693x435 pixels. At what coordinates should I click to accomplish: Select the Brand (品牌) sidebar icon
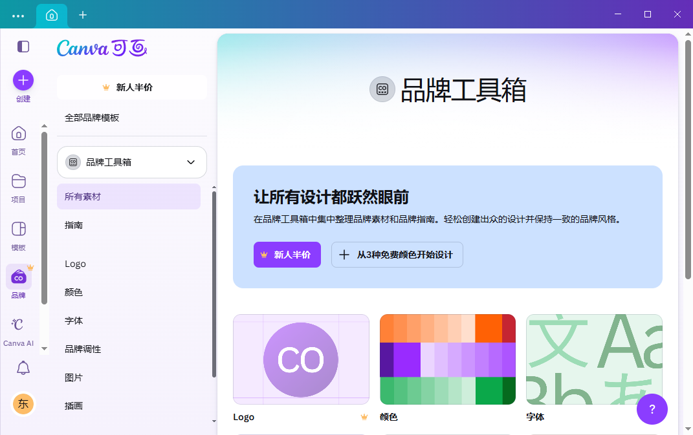point(19,277)
